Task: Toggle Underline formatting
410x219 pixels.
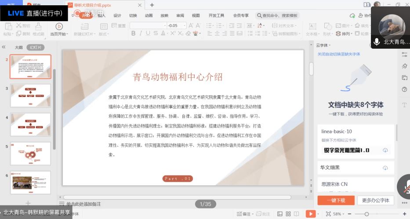Action: click(148, 33)
